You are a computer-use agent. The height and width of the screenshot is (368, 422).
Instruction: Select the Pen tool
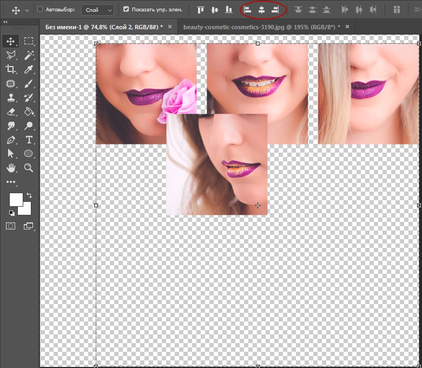(10, 140)
